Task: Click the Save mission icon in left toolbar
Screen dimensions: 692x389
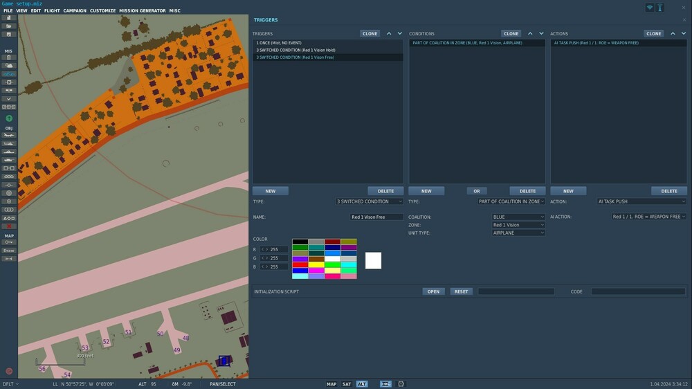Action: (x=9, y=34)
